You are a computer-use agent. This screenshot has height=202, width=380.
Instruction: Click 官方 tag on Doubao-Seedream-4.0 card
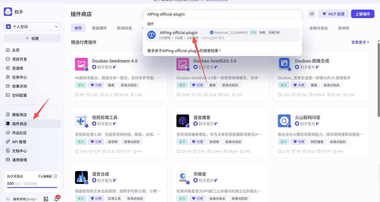(81, 85)
